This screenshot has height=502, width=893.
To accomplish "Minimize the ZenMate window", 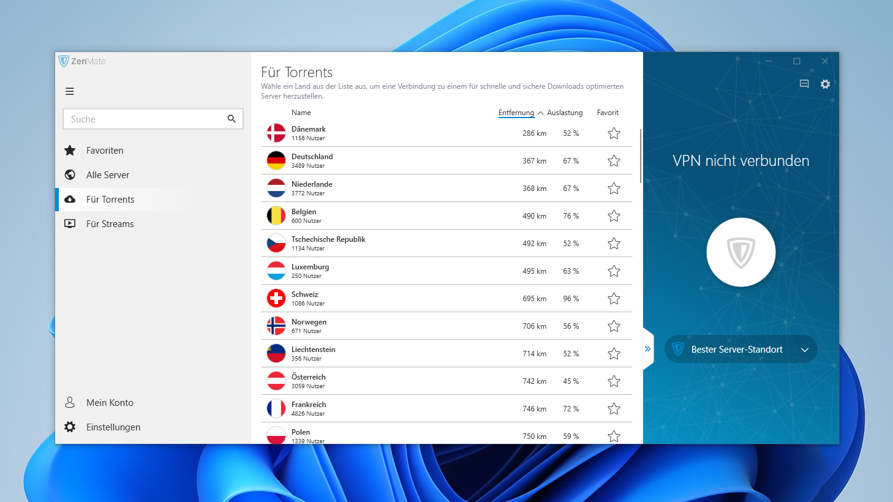I will (769, 61).
